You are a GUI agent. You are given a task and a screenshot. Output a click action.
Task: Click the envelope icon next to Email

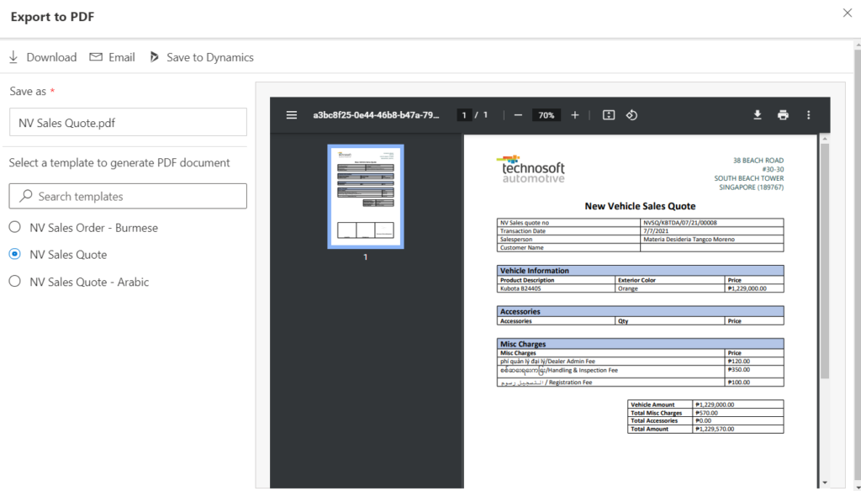[x=97, y=57]
